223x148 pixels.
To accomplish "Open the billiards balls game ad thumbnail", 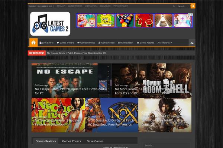I will click(125, 21).
